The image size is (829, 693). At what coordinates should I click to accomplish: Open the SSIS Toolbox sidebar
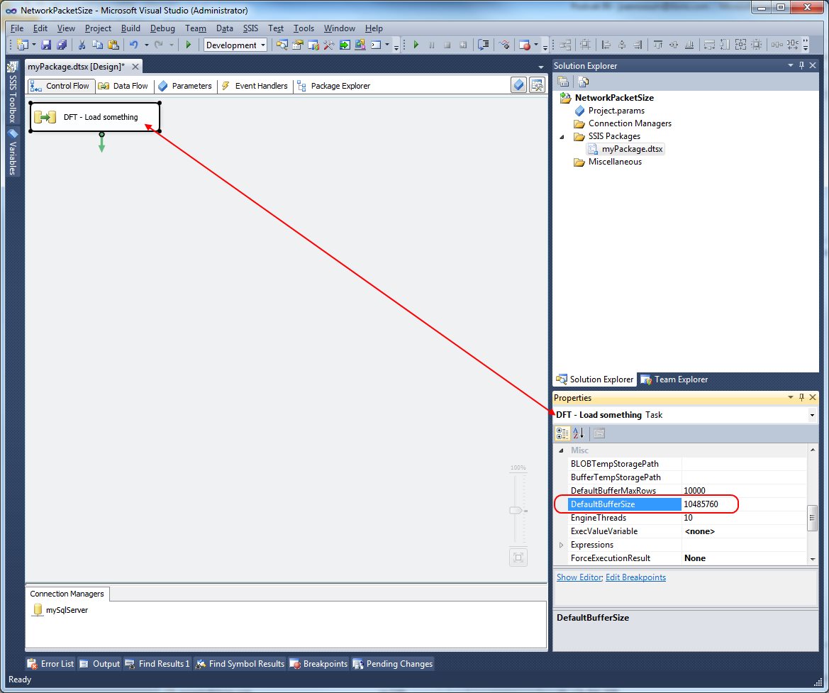(12, 92)
